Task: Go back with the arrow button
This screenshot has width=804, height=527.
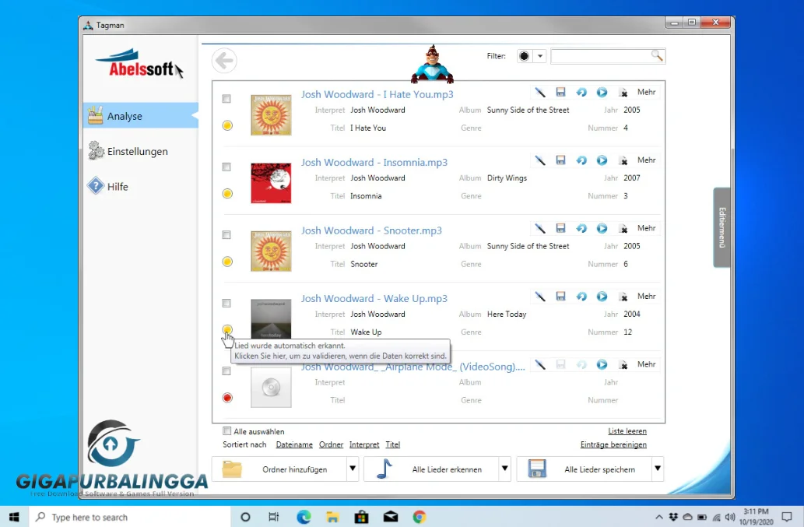Action: [x=224, y=61]
